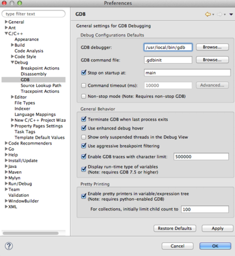Click the Stop on startup main field
Screen dimensions: 235x256
tap(187, 73)
